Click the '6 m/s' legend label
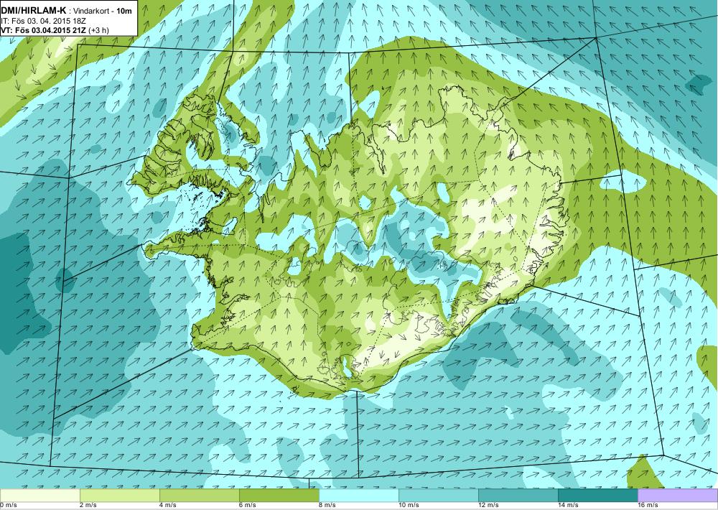The image size is (718, 510). 248,506
